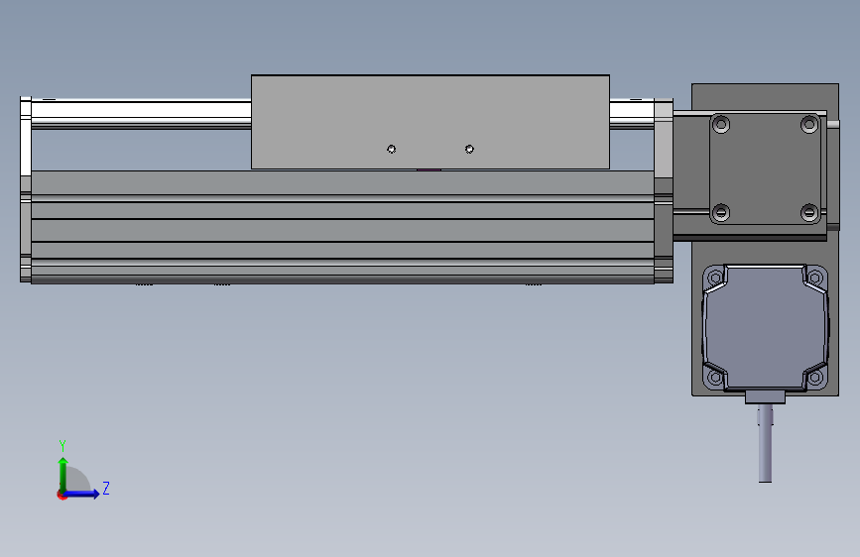860x557 pixels.
Task: Pick the motor's bottom-right mounting screw
Action: coord(815,378)
